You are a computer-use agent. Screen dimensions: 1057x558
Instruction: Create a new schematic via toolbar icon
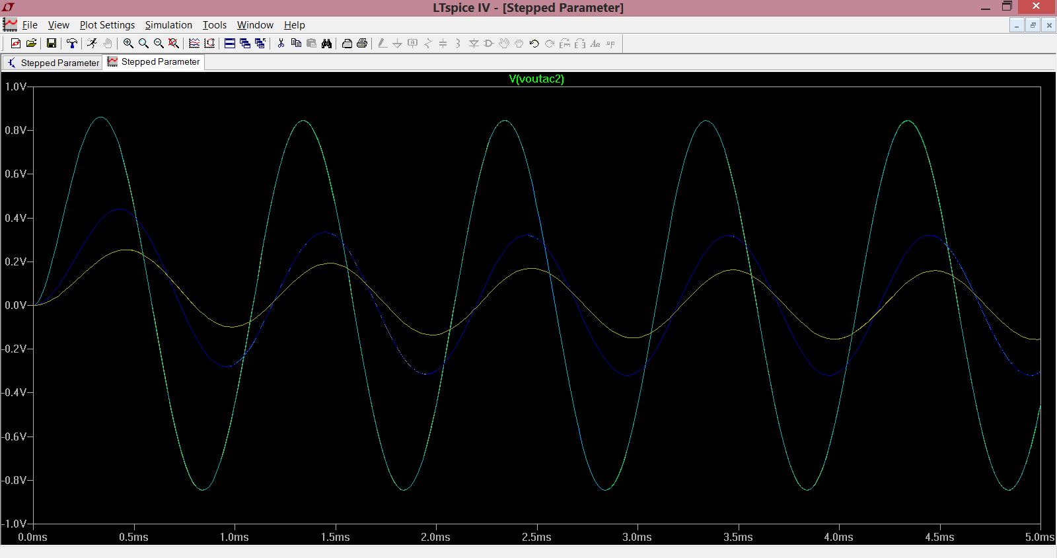(15, 44)
